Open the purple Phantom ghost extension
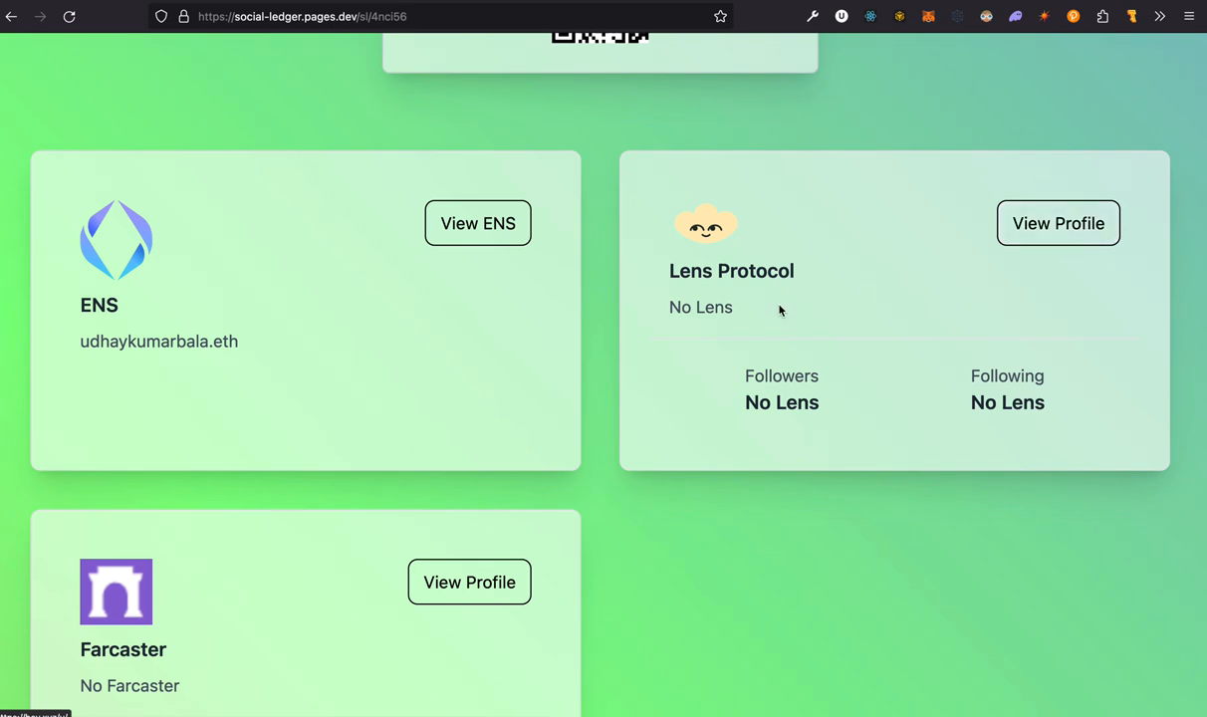Image resolution: width=1207 pixels, height=717 pixels. (1015, 17)
